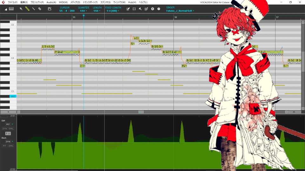Open the ファイル(F) menu
This screenshot has height=171, width=305.
pyautogui.click(x=12, y=2)
